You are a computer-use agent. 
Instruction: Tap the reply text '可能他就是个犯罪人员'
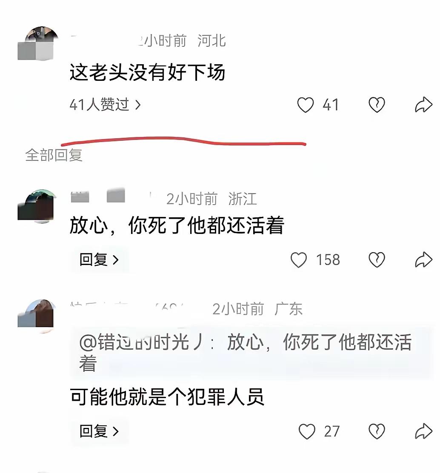click(x=167, y=397)
